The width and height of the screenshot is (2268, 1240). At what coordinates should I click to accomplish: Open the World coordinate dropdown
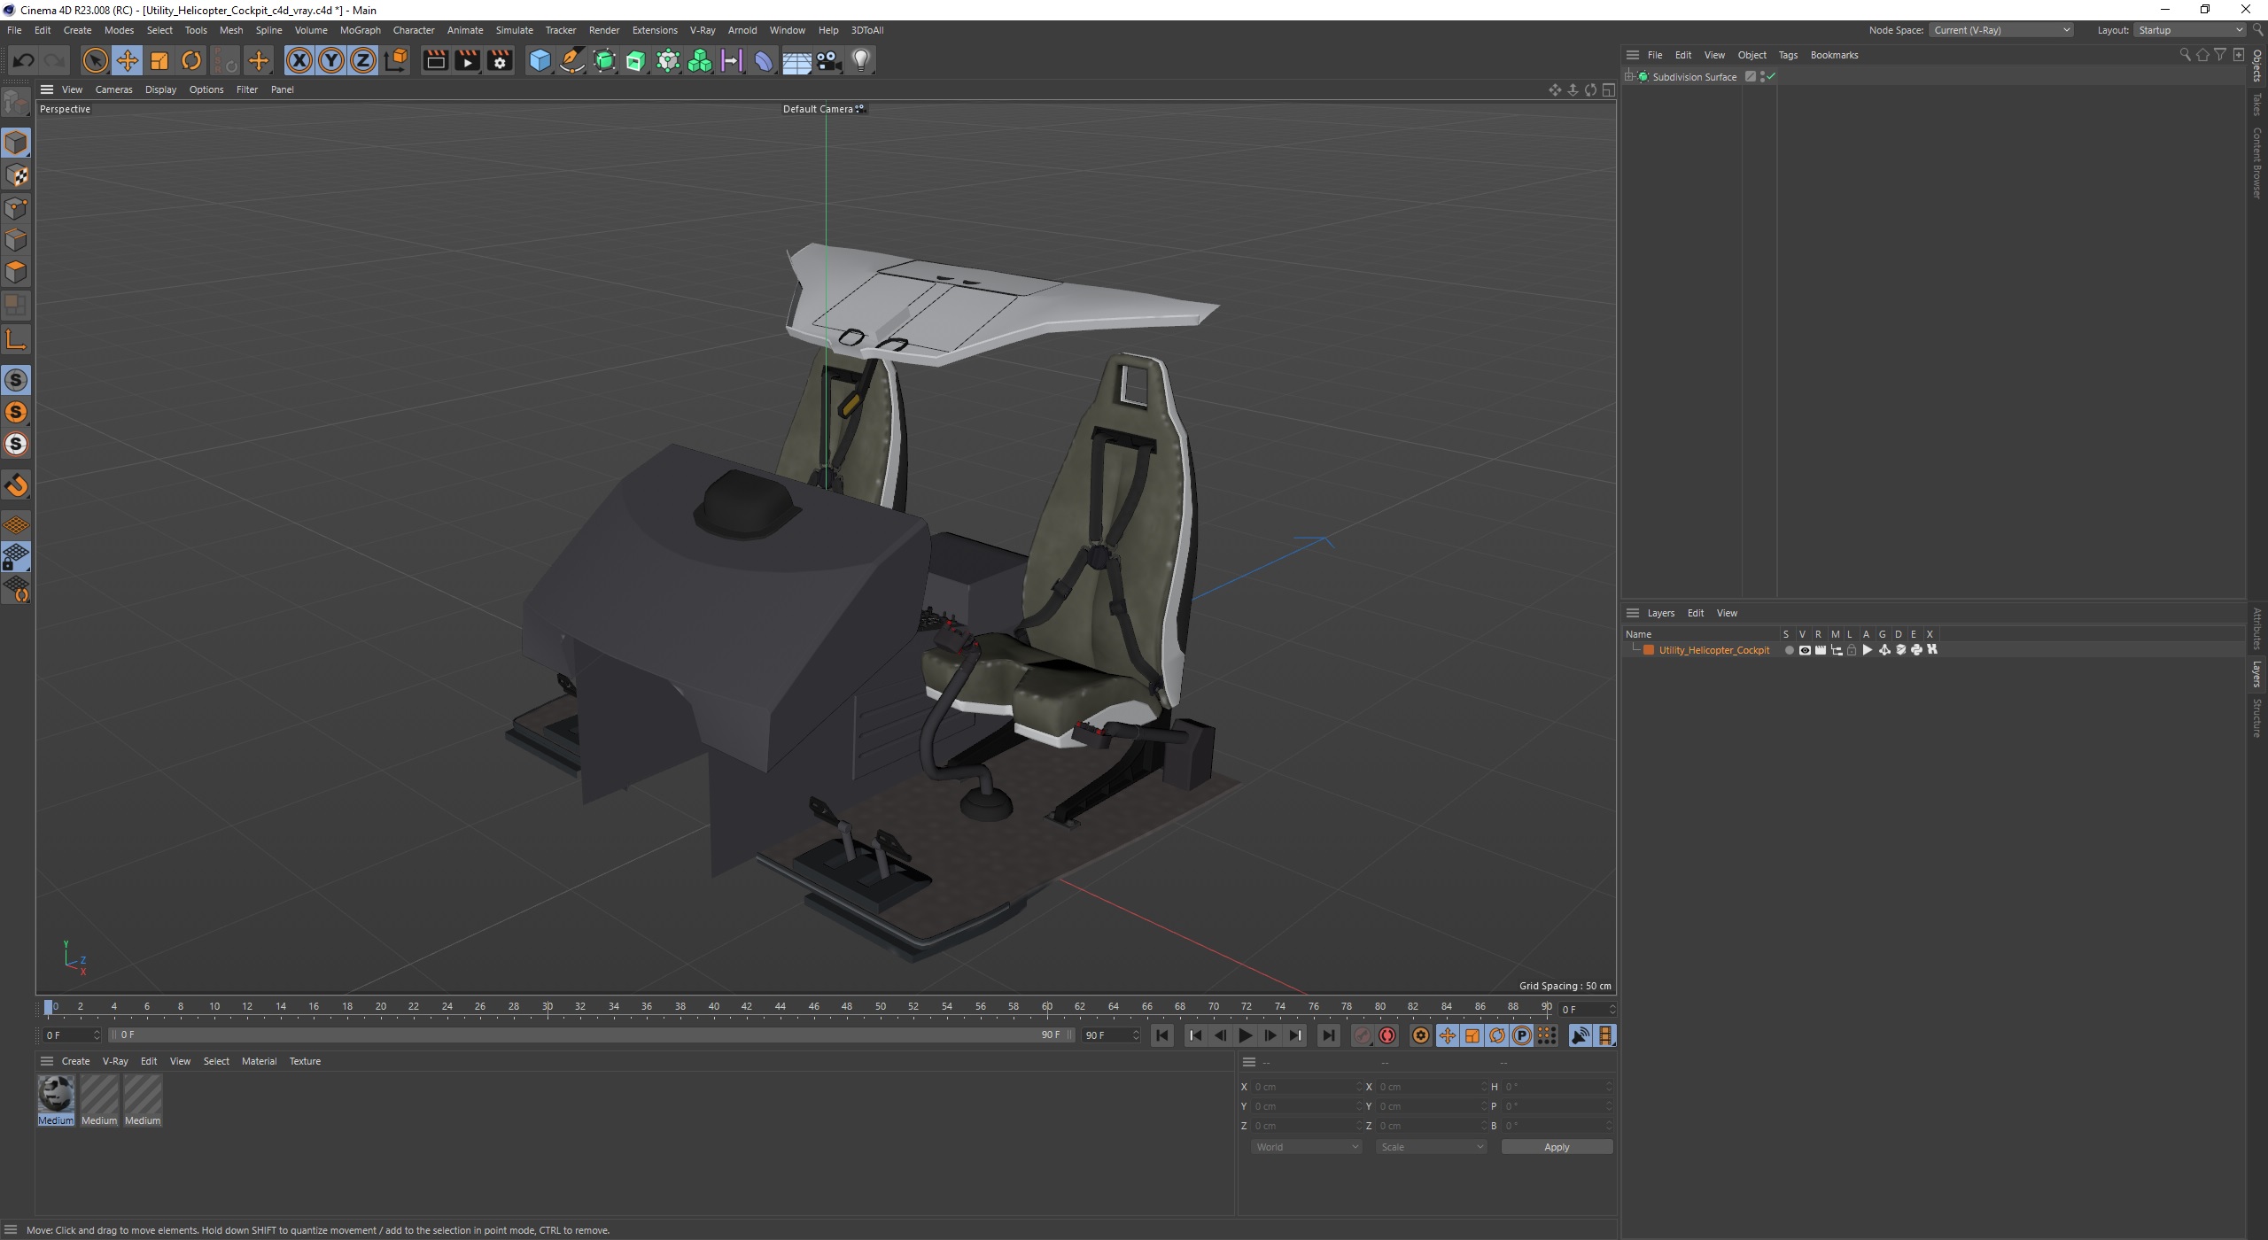[x=1306, y=1147]
